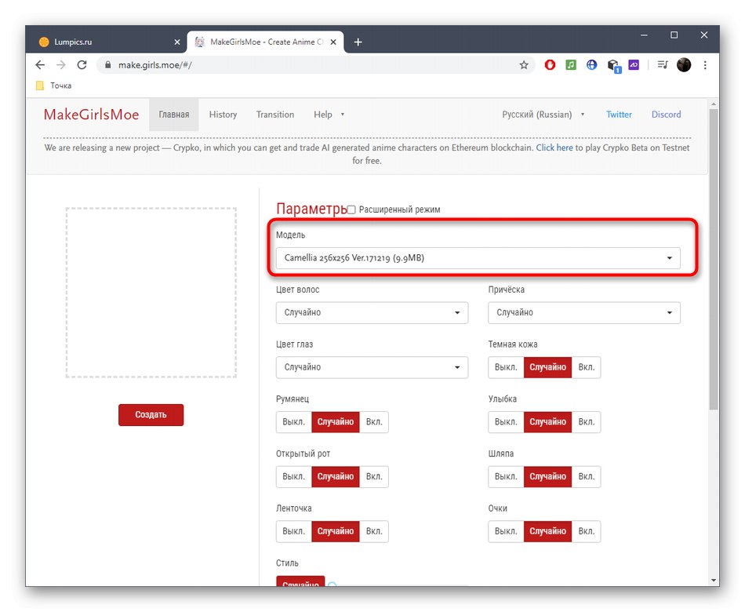The height and width of the screenshot is (612, 745).
Task: Switch to the MakeGirlsMoe tab
Action: pyautogui.click(x=265, y=42)
